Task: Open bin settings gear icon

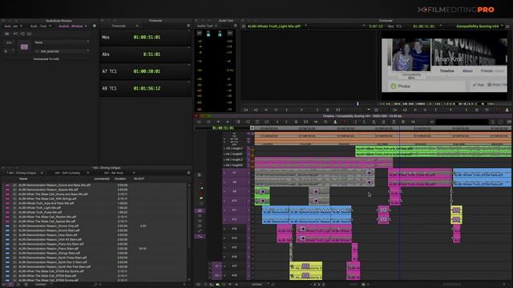Action: point(188,173)
